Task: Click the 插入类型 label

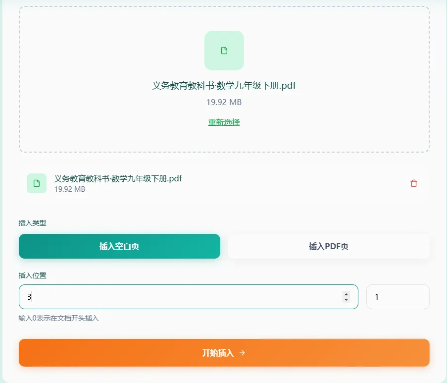Action: [33, 223]
